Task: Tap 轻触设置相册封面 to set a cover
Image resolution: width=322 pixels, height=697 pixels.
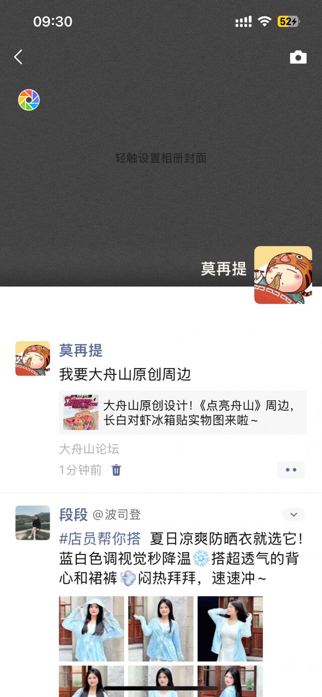Action: click(x=161, y=158)
